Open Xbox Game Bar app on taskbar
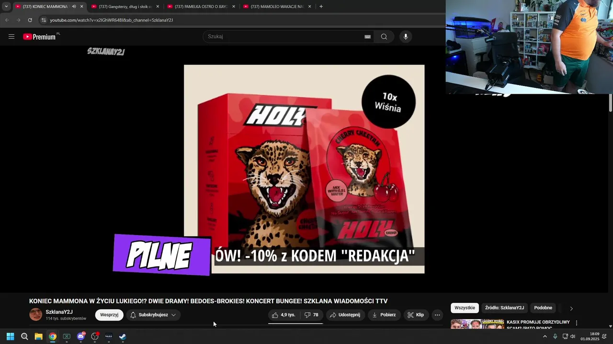 click(x=67, y=336)
